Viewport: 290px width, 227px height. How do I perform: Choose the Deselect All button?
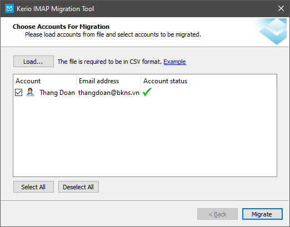(x=78, y=187)
